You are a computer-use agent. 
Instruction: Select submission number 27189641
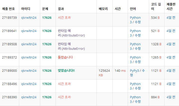(9, 31)
